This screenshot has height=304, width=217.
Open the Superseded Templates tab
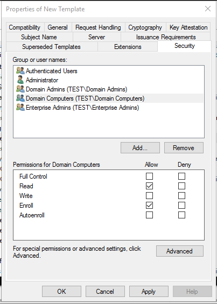pyautogui.click(x=52, y=47)
